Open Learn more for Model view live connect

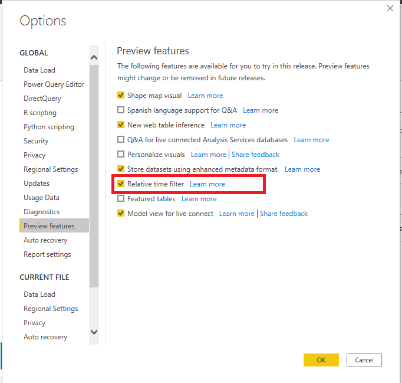pyautogui.click(x=236, y=214)
